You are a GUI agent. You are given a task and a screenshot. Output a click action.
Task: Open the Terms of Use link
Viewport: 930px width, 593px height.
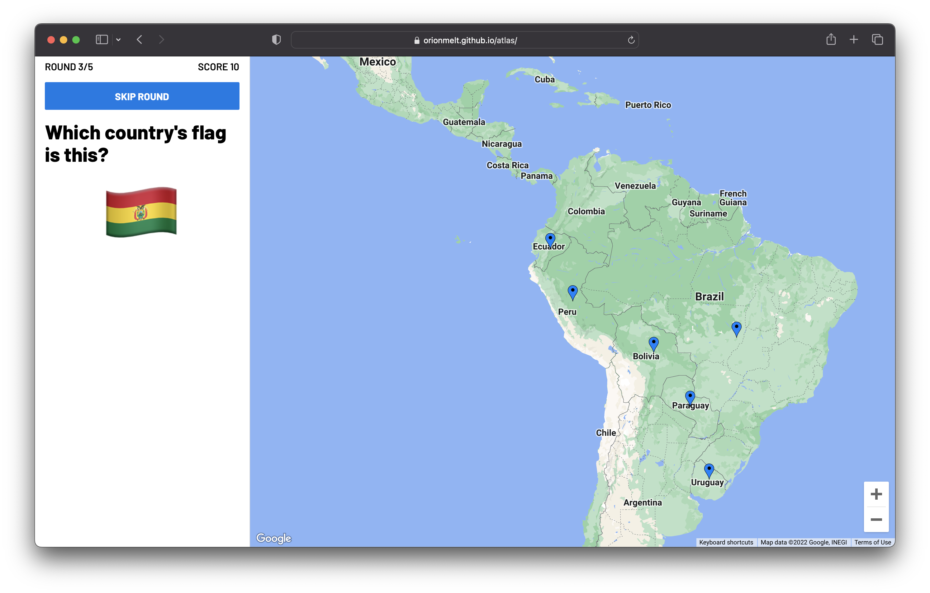(x=872, y=542)
